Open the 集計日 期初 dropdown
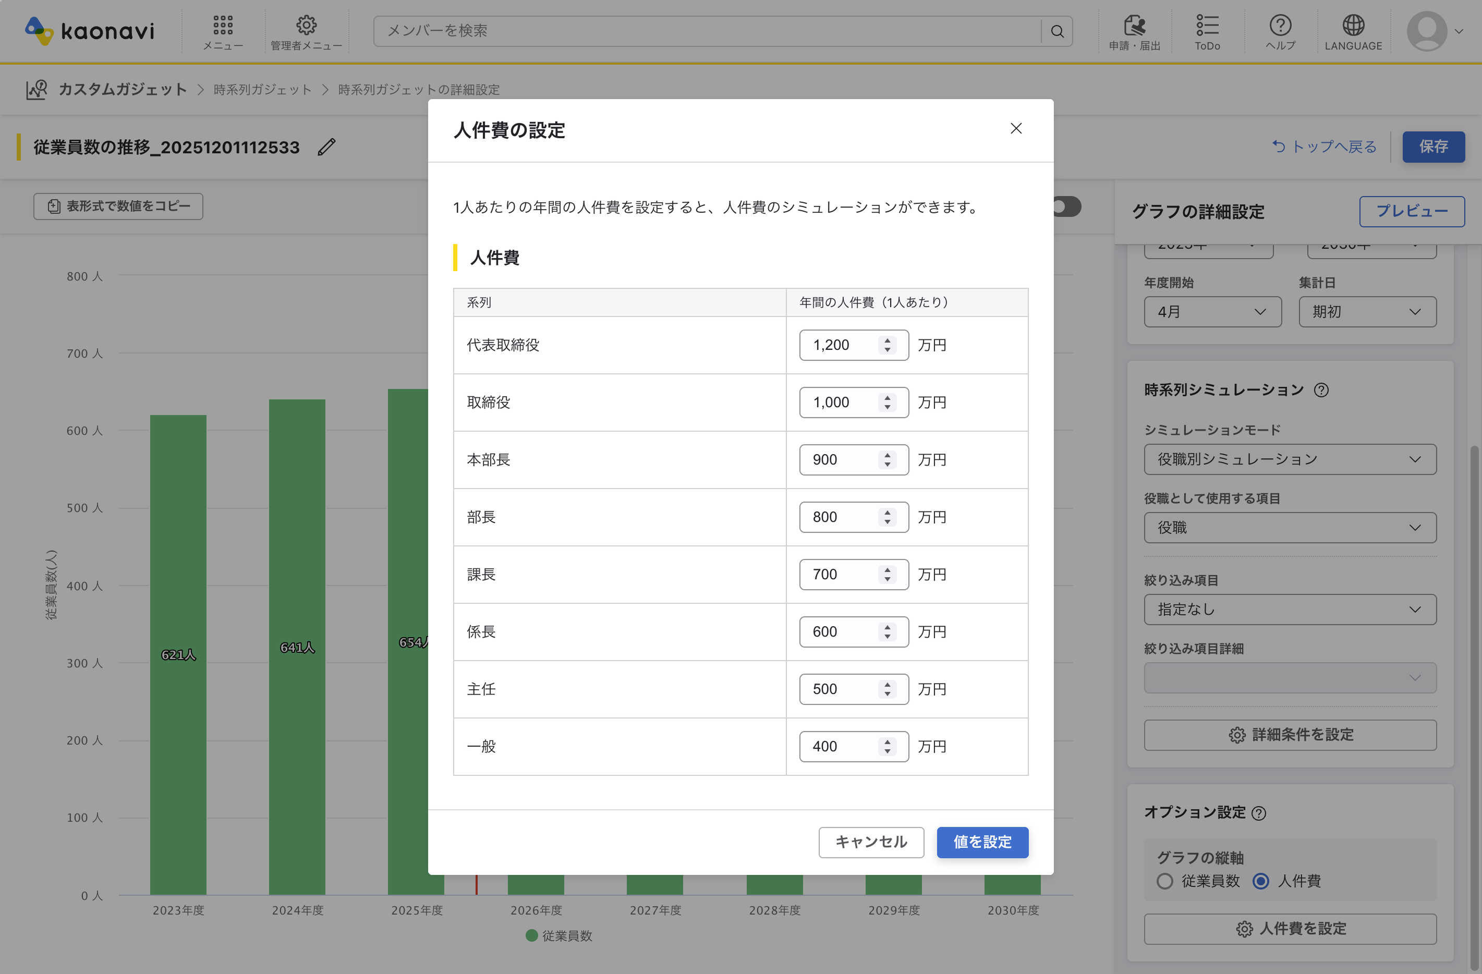 tap(1367, 311)
